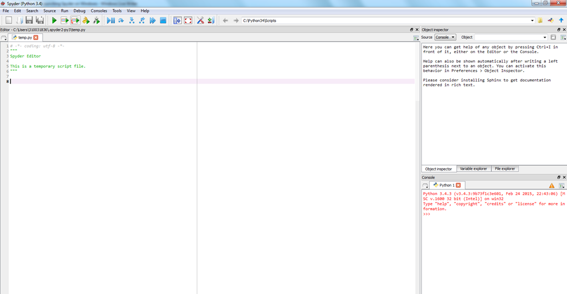Go to parent directory with blue arrow
567x294 pixels.
point(561,20)
